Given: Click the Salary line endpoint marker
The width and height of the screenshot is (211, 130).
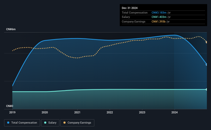Looking at the screenshot, I should (x=207, y=89).
